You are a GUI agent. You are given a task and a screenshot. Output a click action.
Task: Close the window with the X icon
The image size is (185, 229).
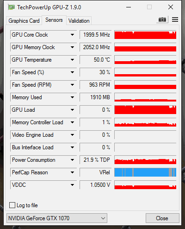[171, 7]
